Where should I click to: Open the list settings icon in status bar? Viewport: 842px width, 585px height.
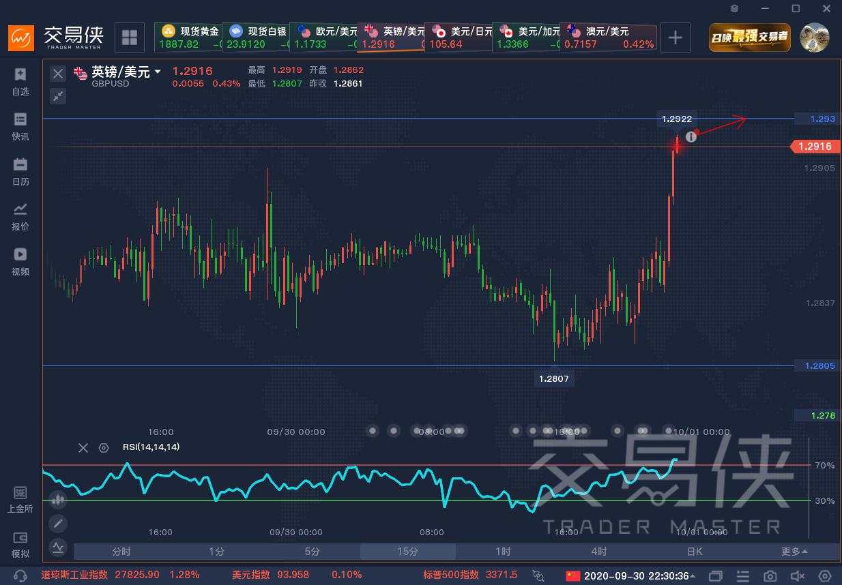click(x=742, y=575)
